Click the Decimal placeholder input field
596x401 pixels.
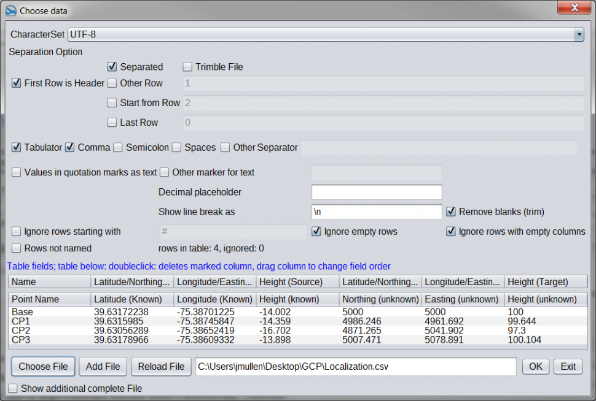pyautogui.click(x=376, y=193)
